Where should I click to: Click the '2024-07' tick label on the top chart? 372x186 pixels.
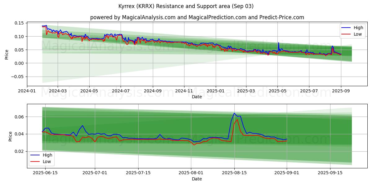point(121,91)
